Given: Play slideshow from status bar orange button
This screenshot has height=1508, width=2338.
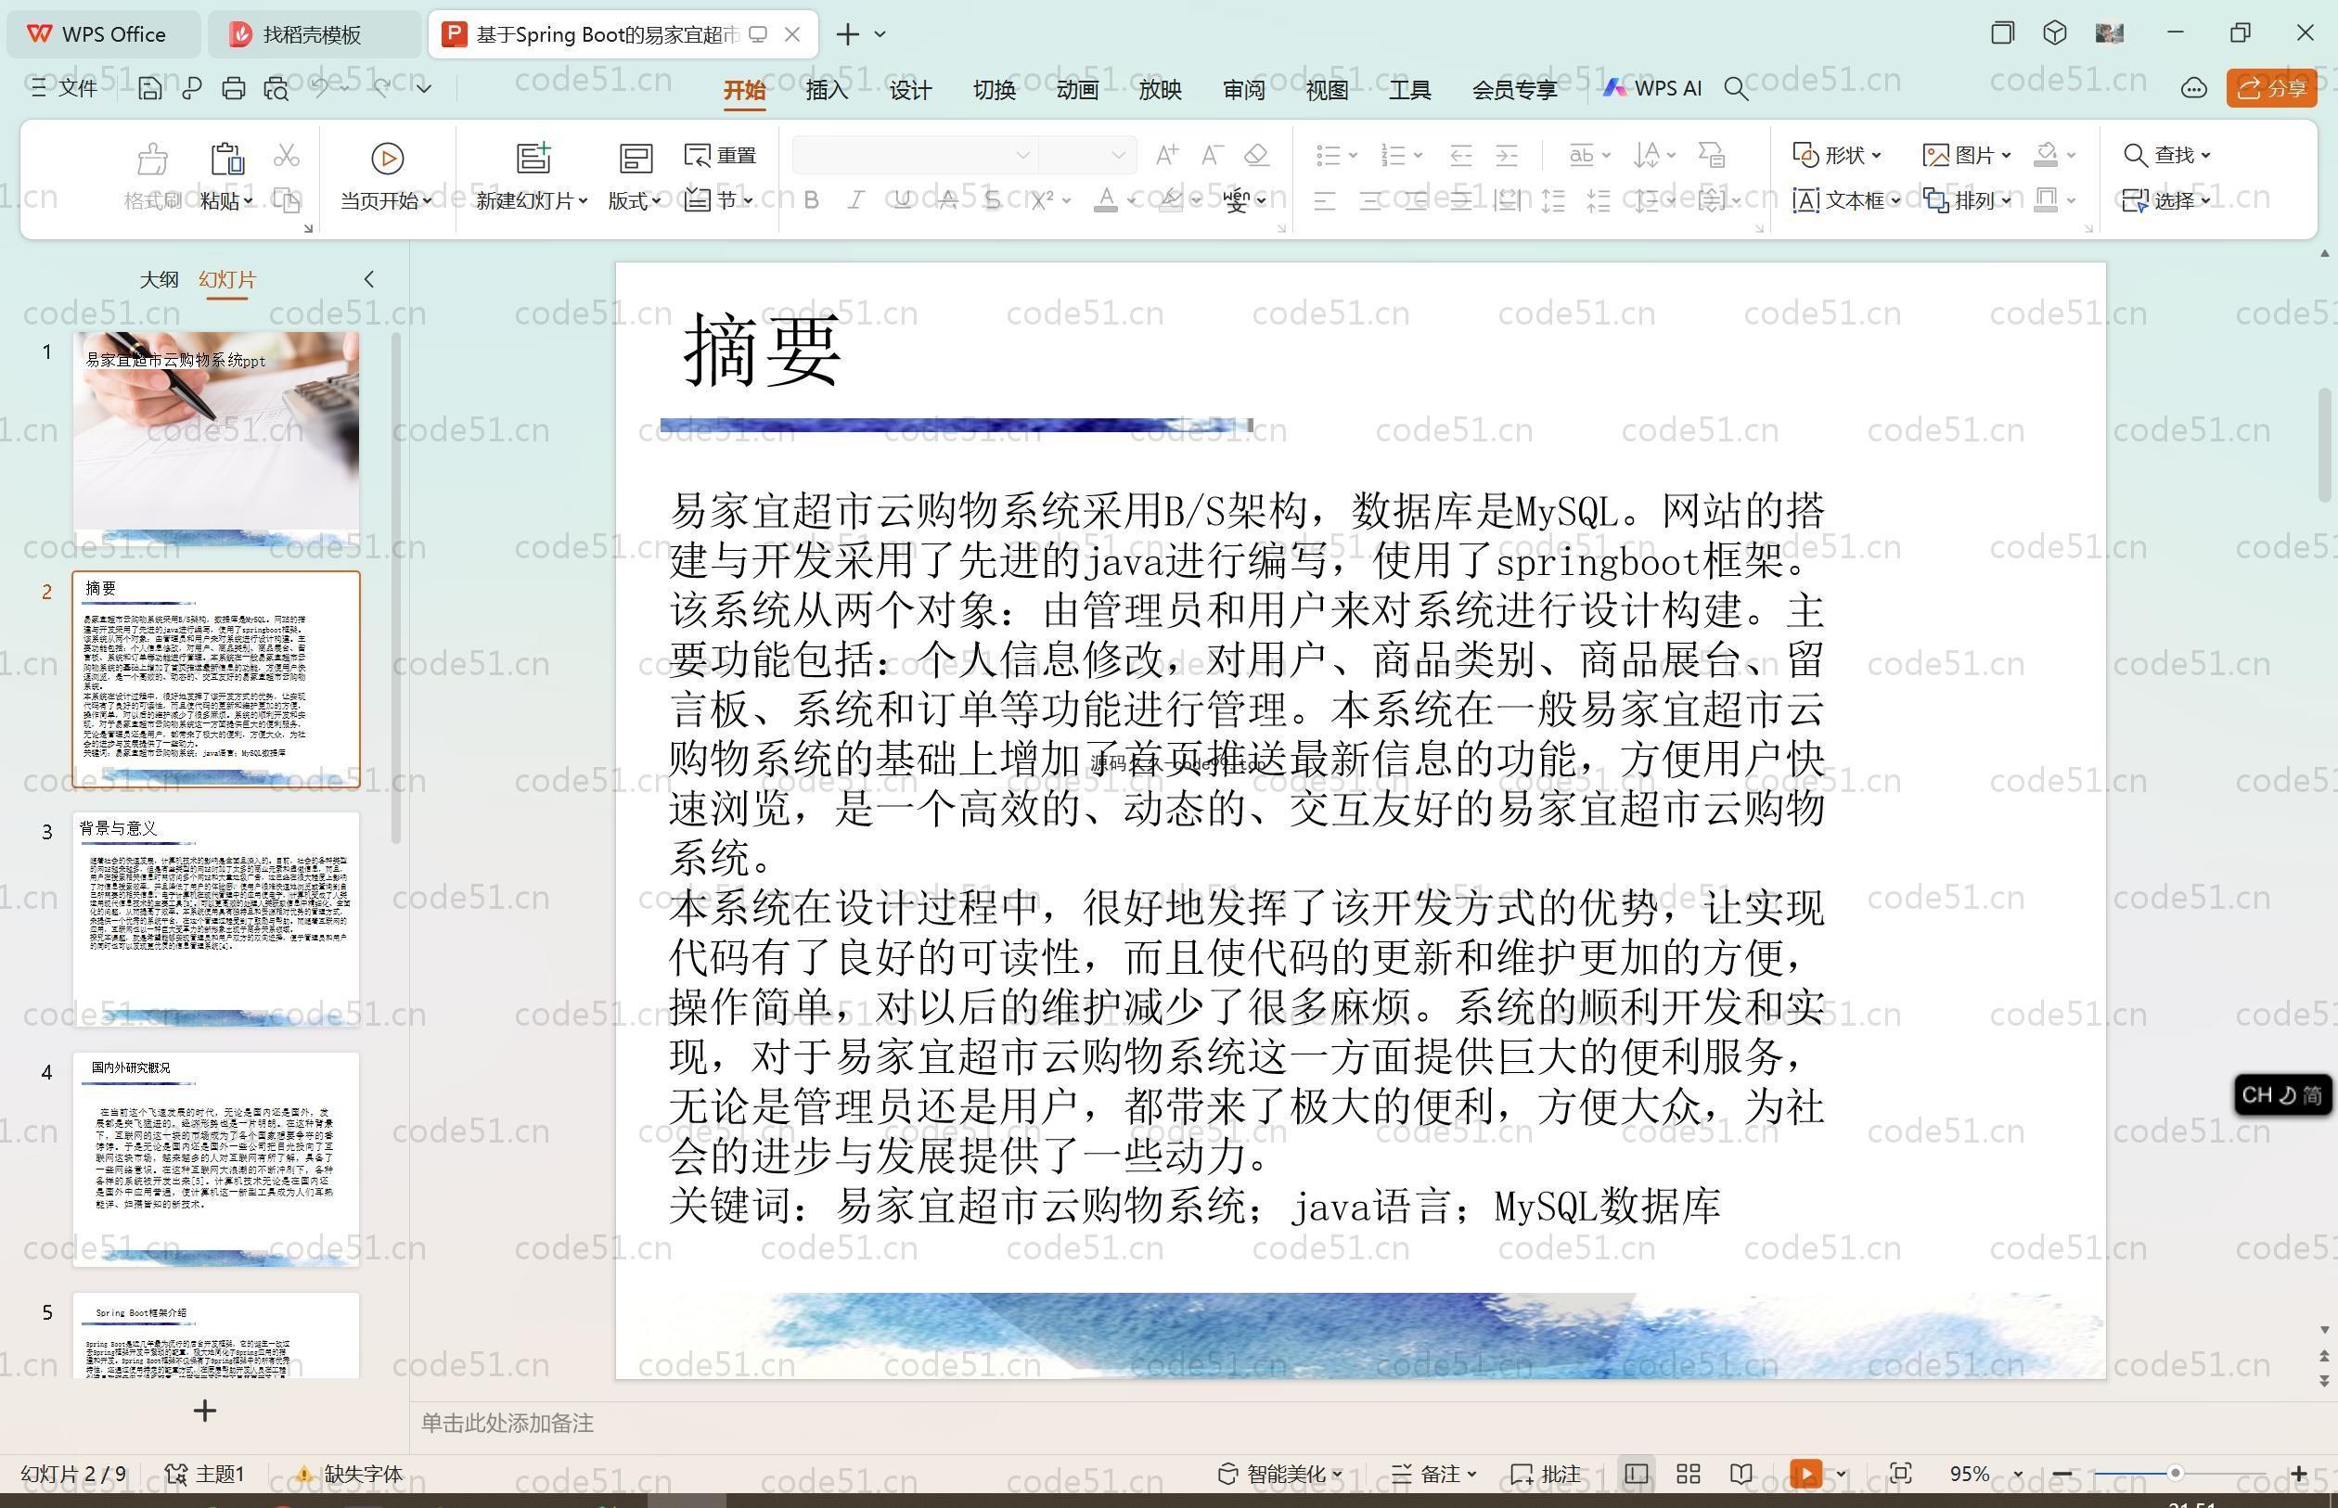Looking at the screenshot, I should [x=1805, y=1474].
